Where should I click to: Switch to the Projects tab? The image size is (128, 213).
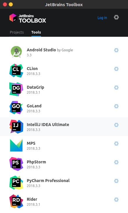coord(17,32)
